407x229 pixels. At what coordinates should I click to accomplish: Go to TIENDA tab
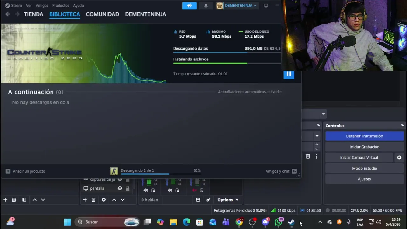[x=33, y=14]
